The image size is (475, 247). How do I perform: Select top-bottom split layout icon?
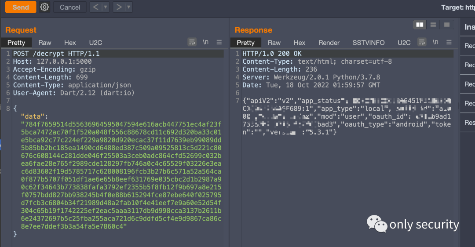click(x=433, y=25)
